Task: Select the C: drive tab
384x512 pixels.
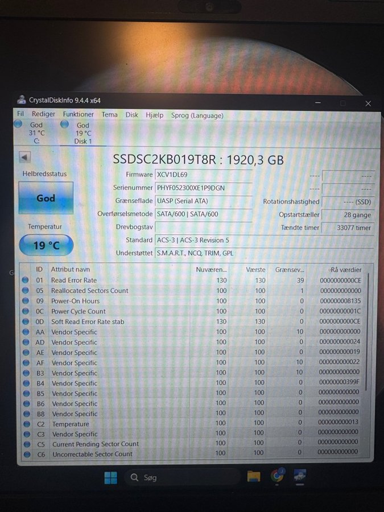Action: (36, 133)
